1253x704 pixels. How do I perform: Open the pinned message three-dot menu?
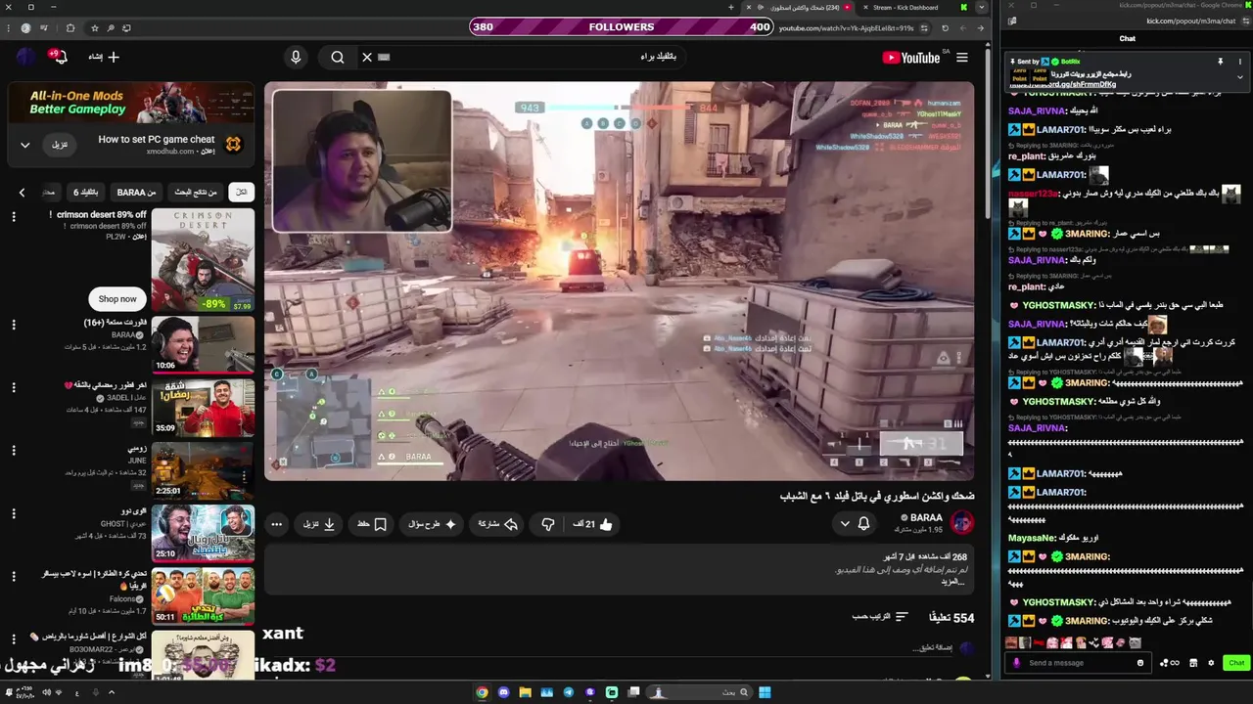(x=1240, y=62)
